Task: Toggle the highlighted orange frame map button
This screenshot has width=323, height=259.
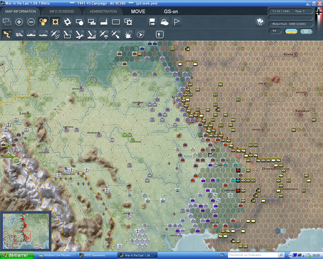Action: (55, 22)
